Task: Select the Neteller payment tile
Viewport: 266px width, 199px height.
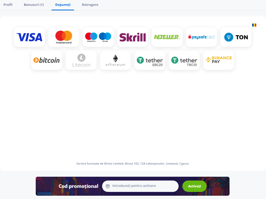Action: coord(167,37)
